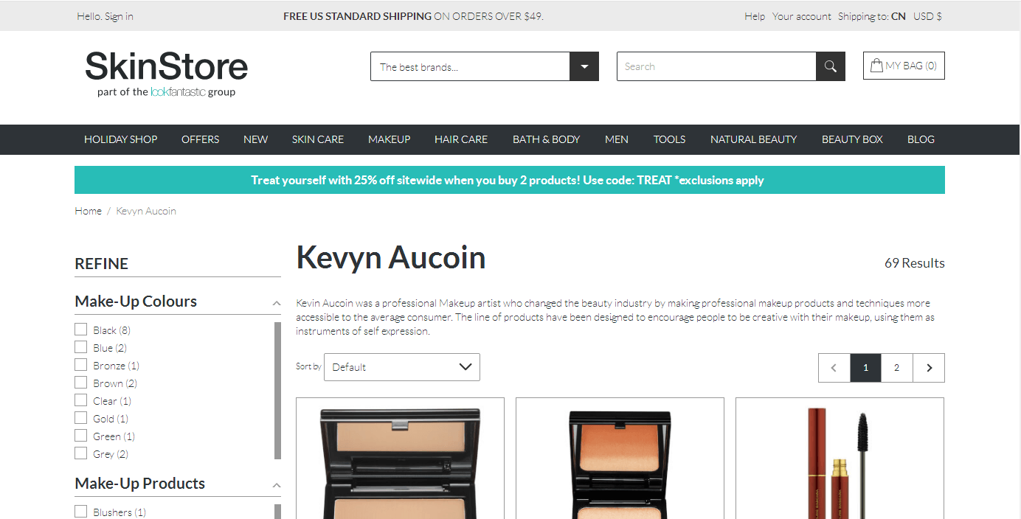
Task: Check the Blue (2) colour filter
Action: tap(81, 347)
